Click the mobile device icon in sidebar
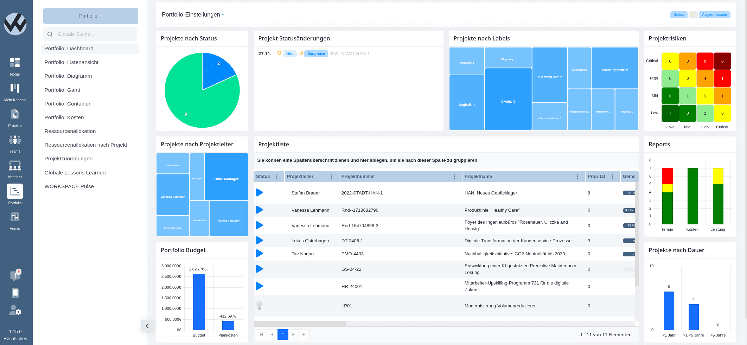The image size is (747, 345). coord(15,293)
